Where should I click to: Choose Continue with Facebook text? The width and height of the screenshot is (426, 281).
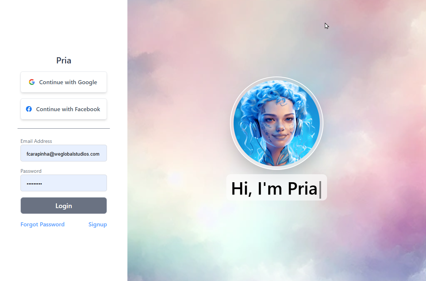pyautogui.click(x=68, y=109)
